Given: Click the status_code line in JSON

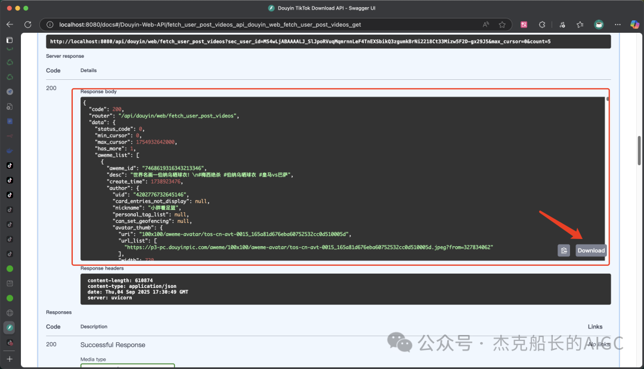Looking at the screenshot, I should 120,129.
